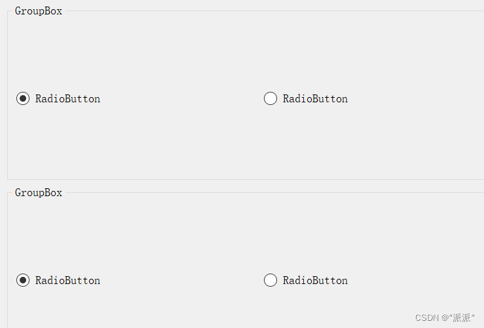The height and width of the screenshot is (328, 484).
Task: Click the left RadioButton text label in the top GroupBox
Action: [67, 99]
